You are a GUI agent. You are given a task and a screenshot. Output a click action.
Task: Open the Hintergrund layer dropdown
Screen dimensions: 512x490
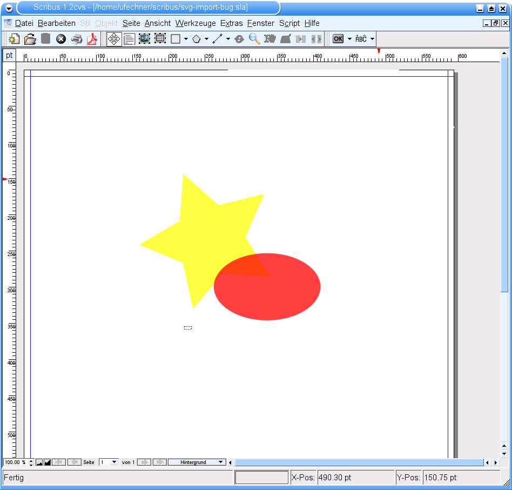click(197, 462)
